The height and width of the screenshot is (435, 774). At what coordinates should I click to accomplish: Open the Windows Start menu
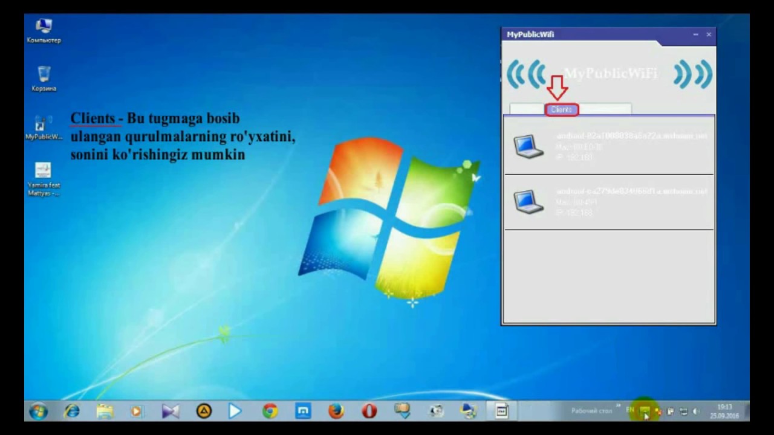38,411
